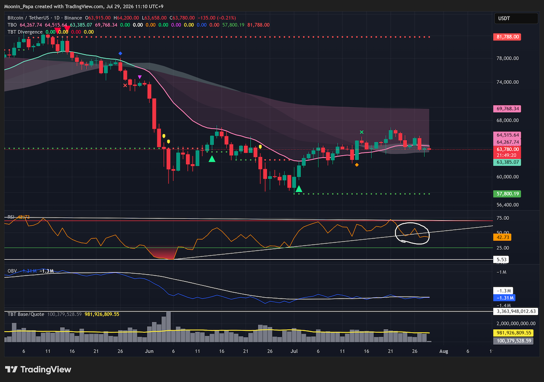Select the TBT Divergence indicator legend
Viewport: 544px width, 382px height.
25,32
